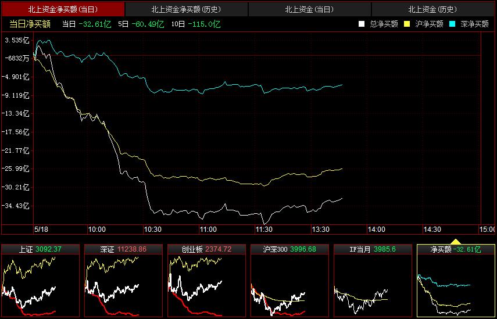Switch to 北上资金净买额(历史) tab
The image size is (497, 319).
(x=186, y=9)
